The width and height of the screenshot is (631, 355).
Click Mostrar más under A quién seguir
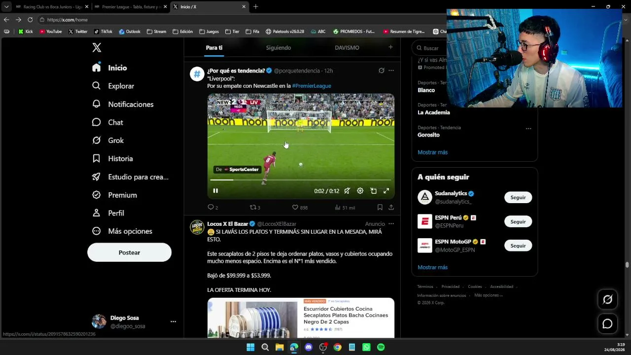[x=432, y=267]
